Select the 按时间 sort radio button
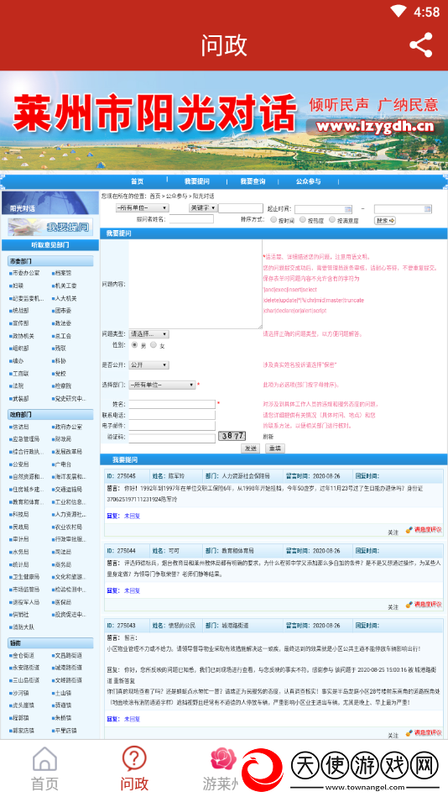 click(x=273, y=220)
